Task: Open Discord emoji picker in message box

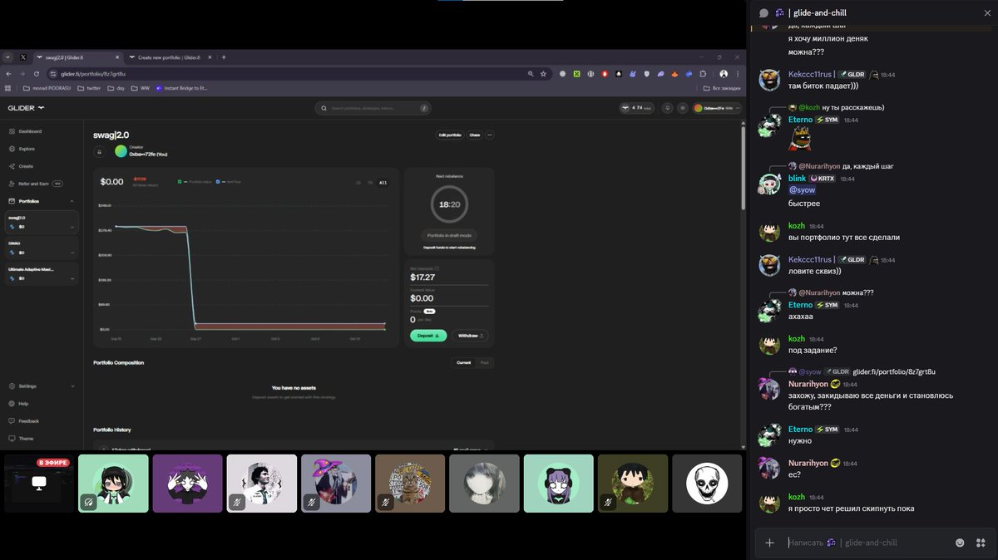Action: point(960,543)
